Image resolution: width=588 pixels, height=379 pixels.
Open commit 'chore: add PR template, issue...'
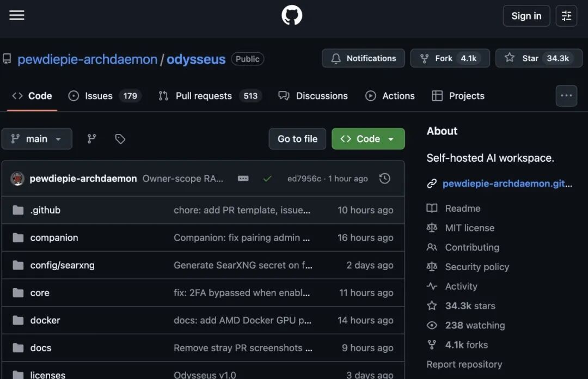click(x=242, y=210)
